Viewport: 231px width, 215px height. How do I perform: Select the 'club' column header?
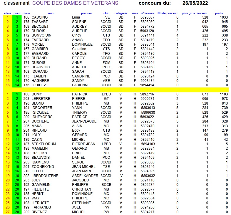pos(106,13)
